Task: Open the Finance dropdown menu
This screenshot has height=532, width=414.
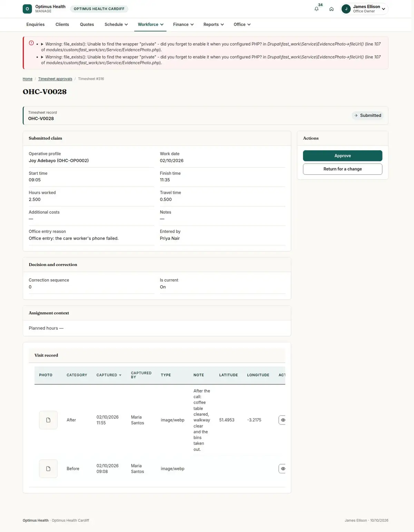Action: [183, 25]
